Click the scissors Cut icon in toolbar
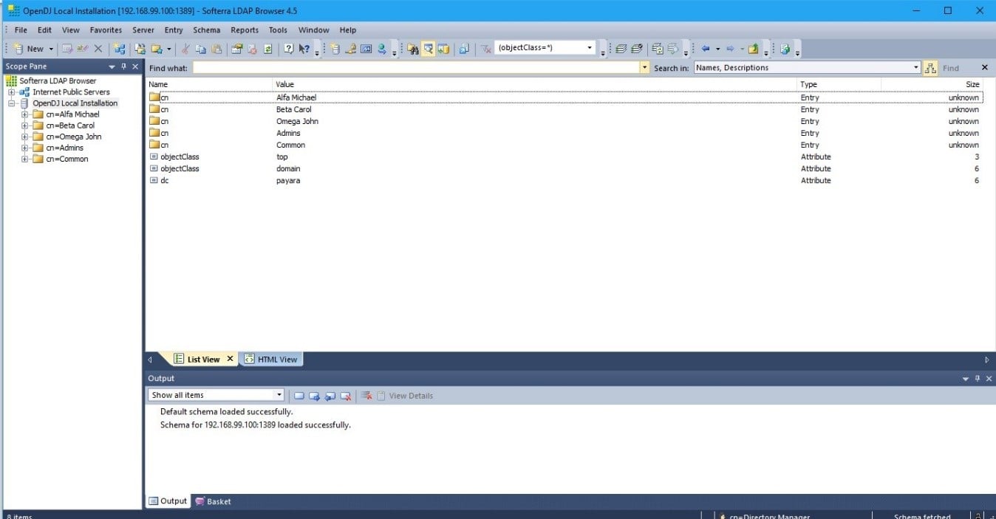The width and height of the screenshot is (996, 519). [x=185, y=49]
